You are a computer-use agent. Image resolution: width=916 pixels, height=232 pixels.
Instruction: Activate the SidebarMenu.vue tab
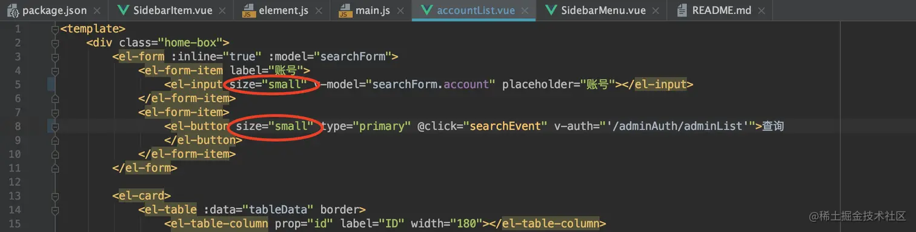click(601, 10)
